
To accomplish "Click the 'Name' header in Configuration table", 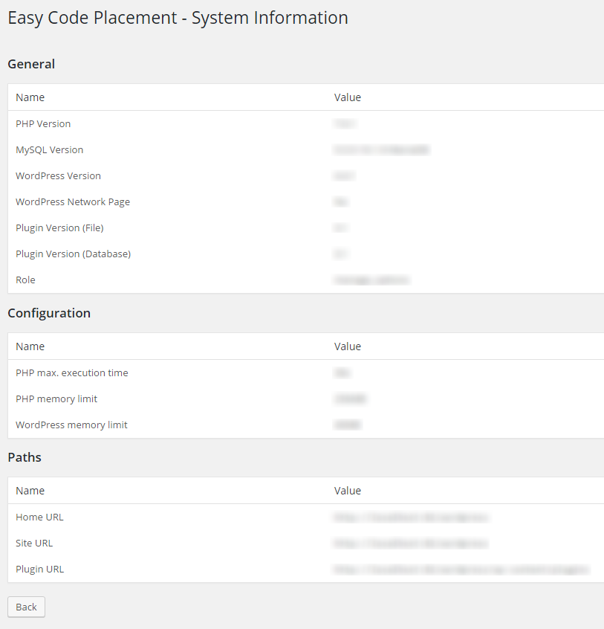I will 30,346.
